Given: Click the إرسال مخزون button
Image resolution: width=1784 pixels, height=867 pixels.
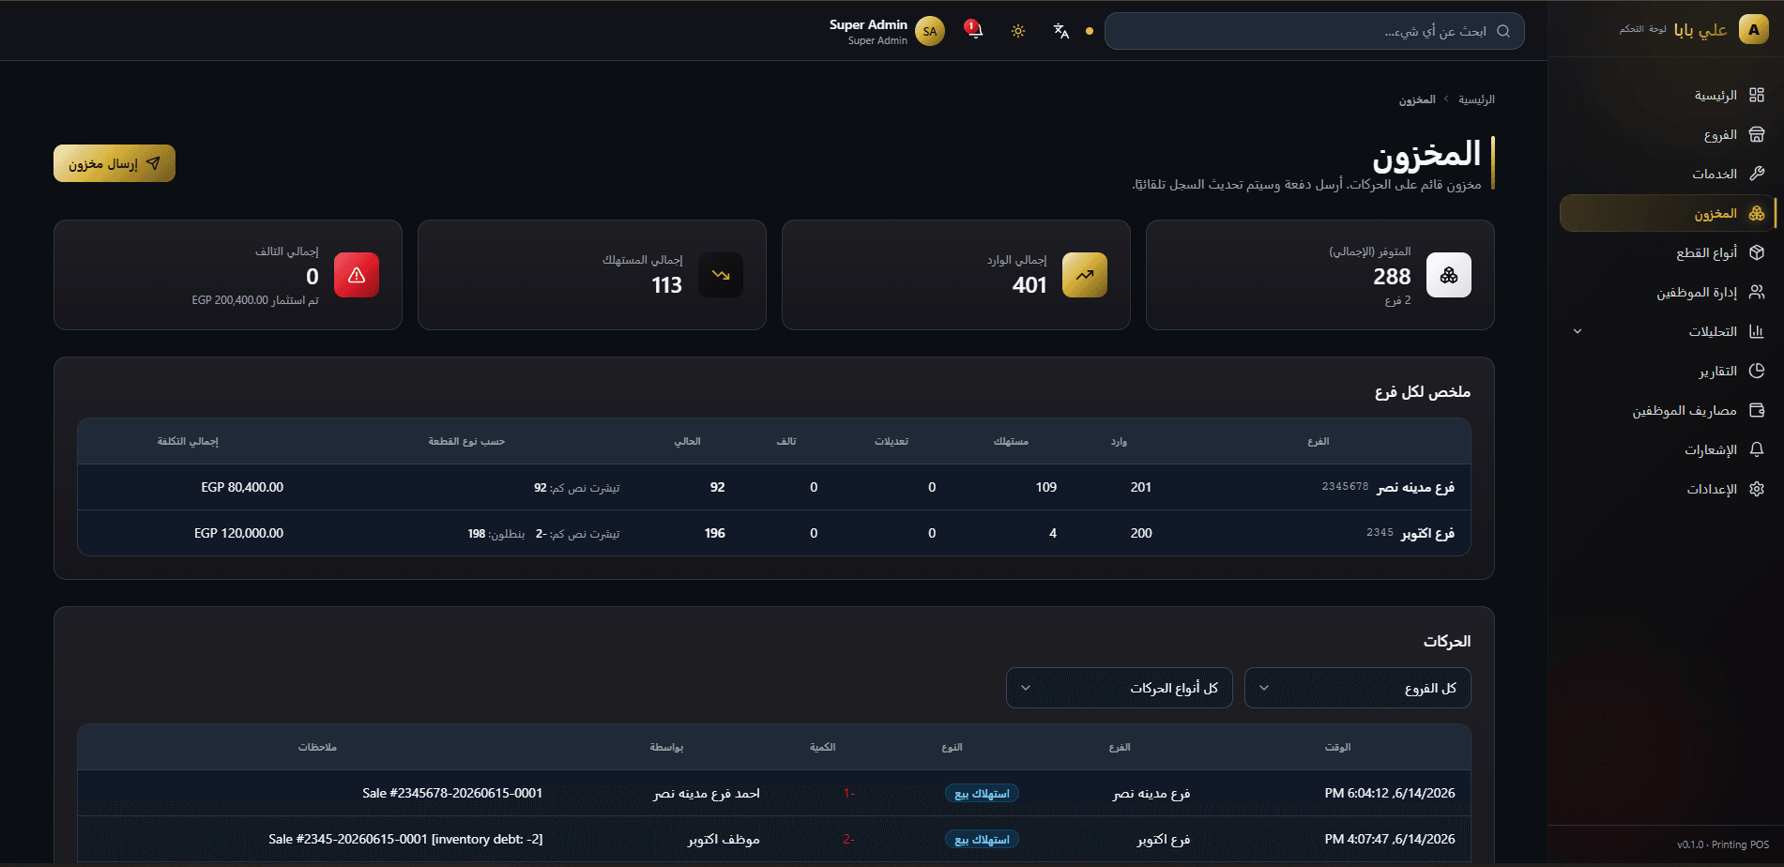Looking at the screenshot, I should tap(114, 163).
